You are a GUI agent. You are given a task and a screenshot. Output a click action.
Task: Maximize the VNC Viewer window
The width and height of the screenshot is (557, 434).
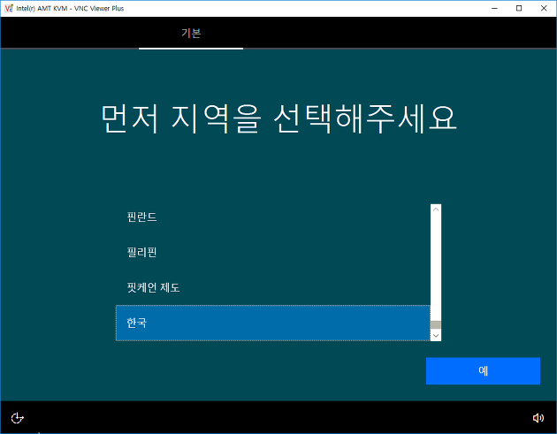[x=519, y=8]
